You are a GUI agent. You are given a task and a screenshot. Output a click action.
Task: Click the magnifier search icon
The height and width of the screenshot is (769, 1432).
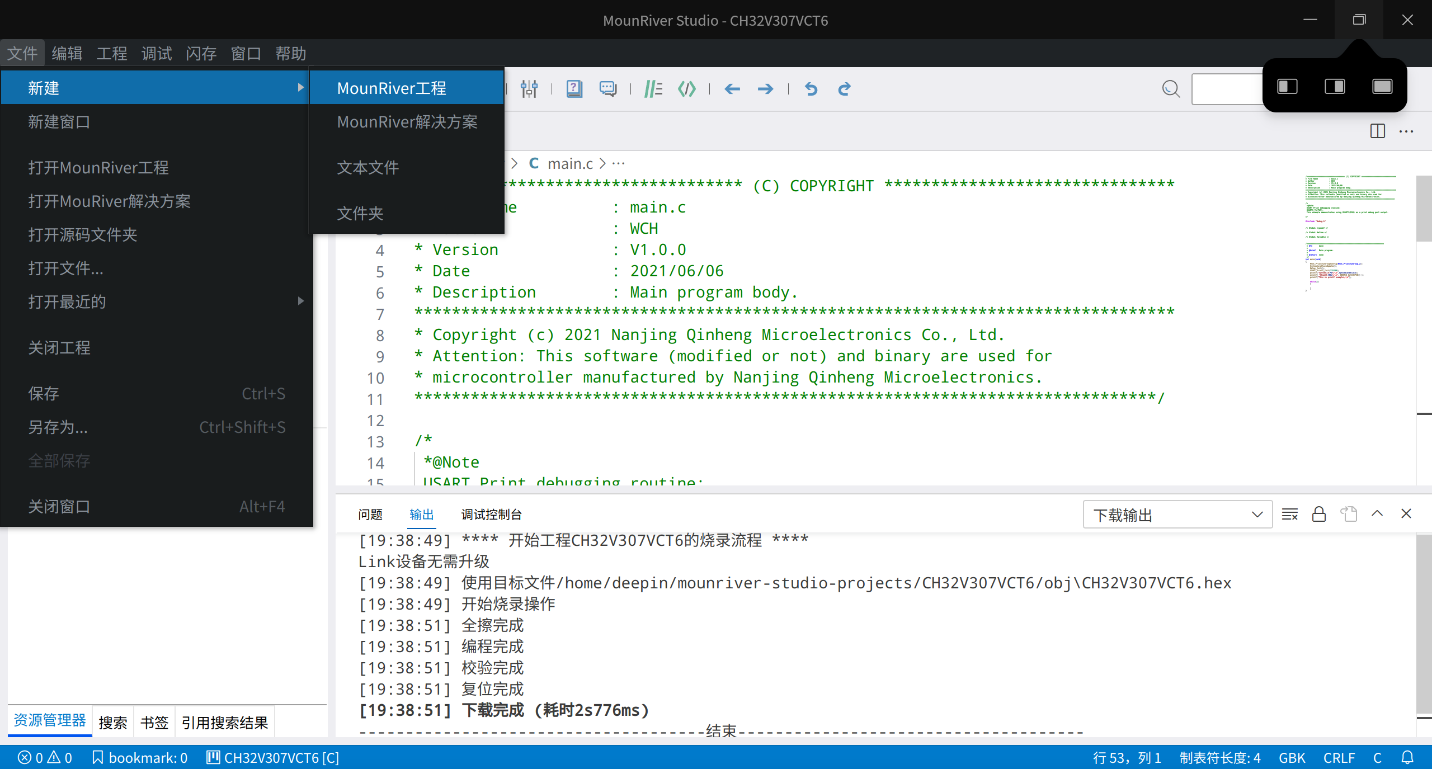(x=1171, y=88)
